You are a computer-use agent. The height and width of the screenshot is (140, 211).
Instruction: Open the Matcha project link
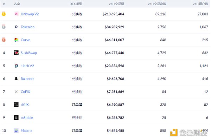coord(26,131)
